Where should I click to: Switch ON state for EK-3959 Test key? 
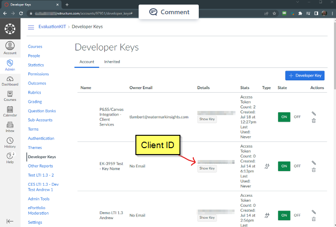point(284,166)
